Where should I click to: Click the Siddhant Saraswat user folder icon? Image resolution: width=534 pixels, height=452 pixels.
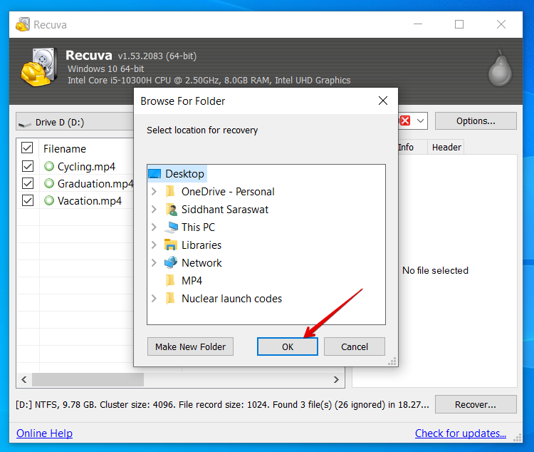coord(172,210)
